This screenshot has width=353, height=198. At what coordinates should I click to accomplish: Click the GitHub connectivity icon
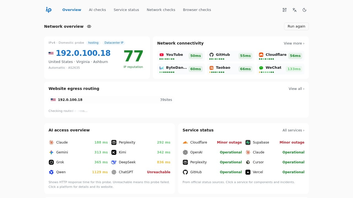(212, 55)
